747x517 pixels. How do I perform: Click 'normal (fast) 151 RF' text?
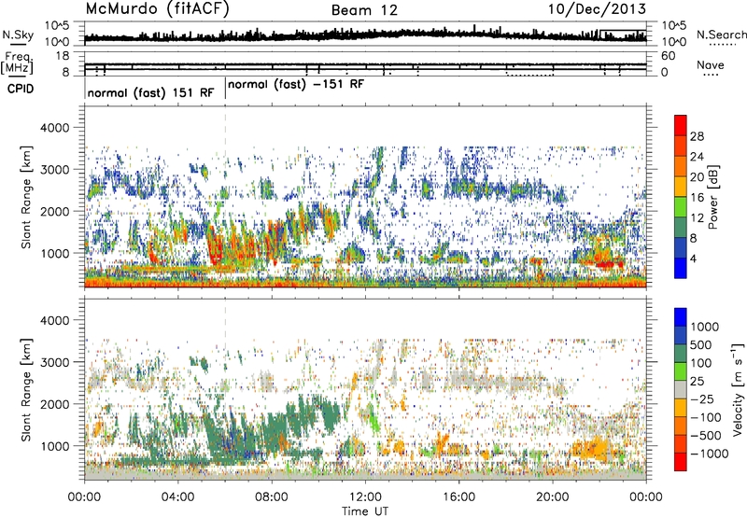150,92
